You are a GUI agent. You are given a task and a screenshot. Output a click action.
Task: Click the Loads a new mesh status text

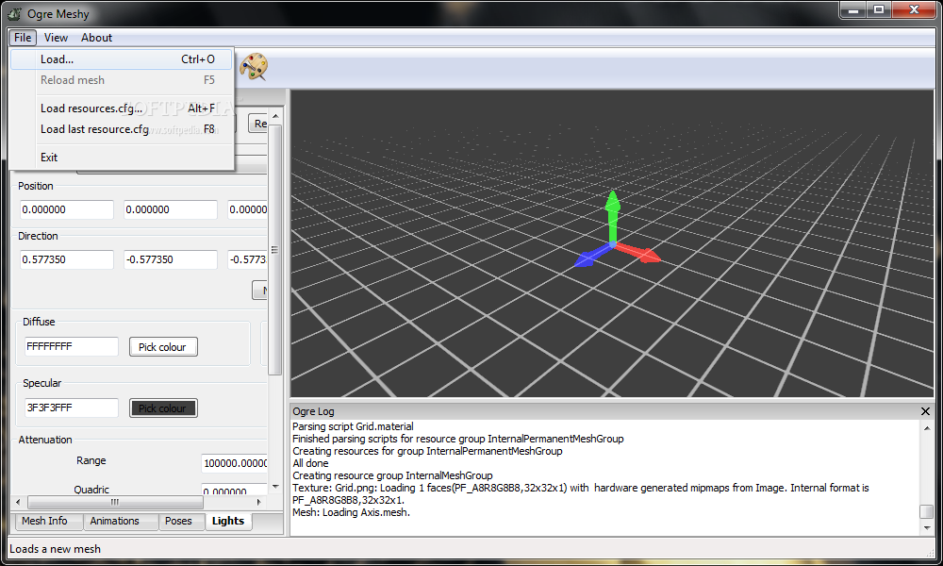click(56, 549)
